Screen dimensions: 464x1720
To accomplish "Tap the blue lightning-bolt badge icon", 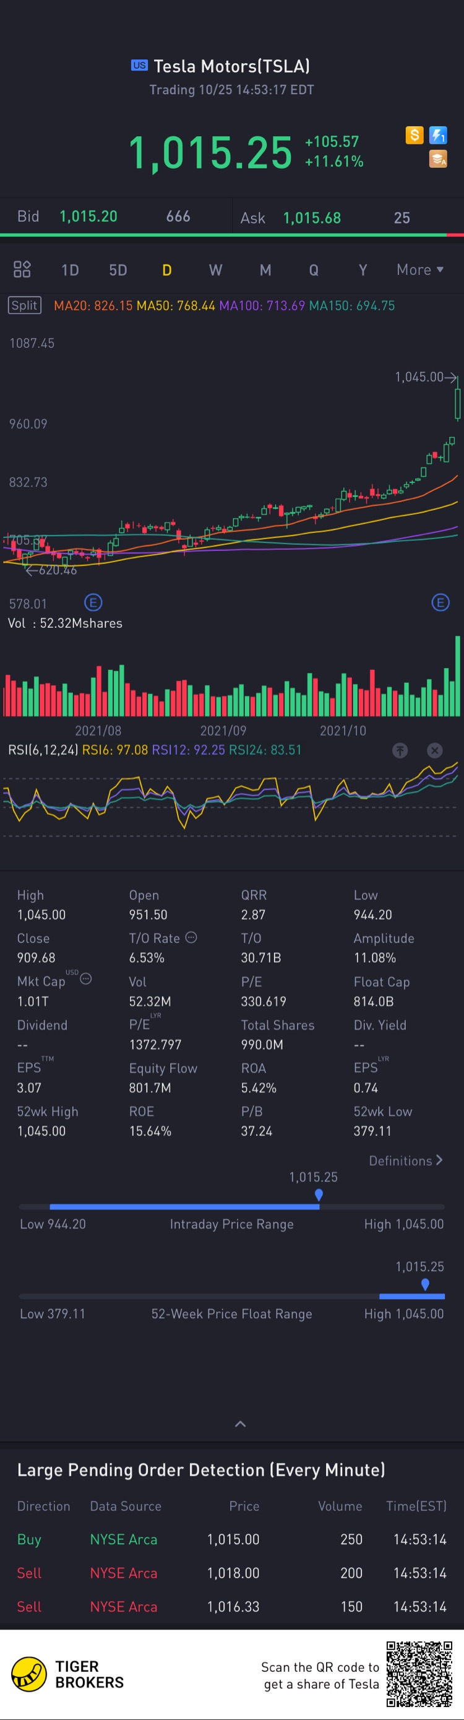I will coord(438,136).
